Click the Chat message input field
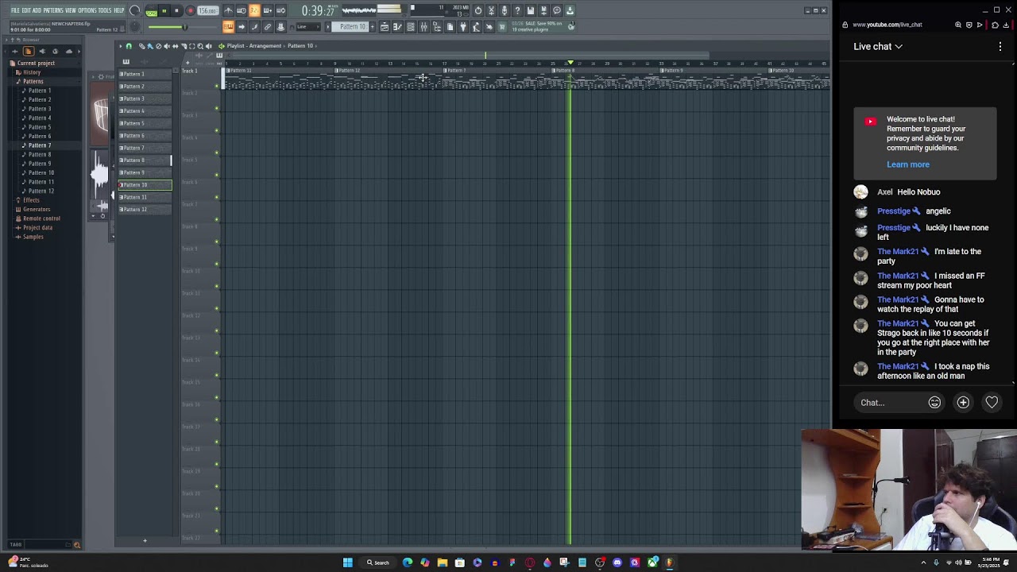 (888, 403)
